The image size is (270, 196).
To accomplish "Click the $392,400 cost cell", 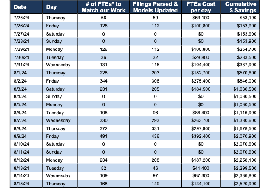I will pyautogui.click(x=201, y=136).
